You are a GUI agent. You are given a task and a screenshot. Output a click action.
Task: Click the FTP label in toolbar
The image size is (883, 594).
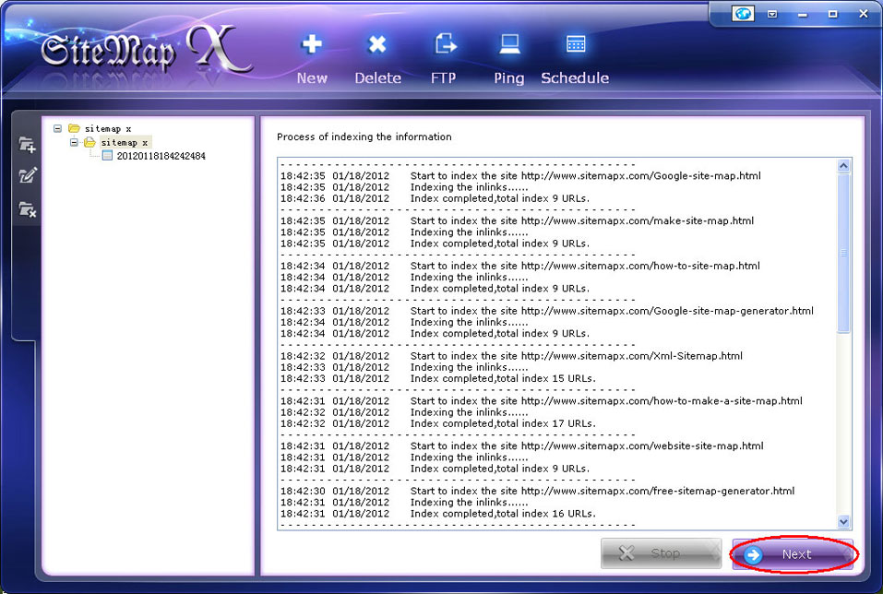click(443, 78)
